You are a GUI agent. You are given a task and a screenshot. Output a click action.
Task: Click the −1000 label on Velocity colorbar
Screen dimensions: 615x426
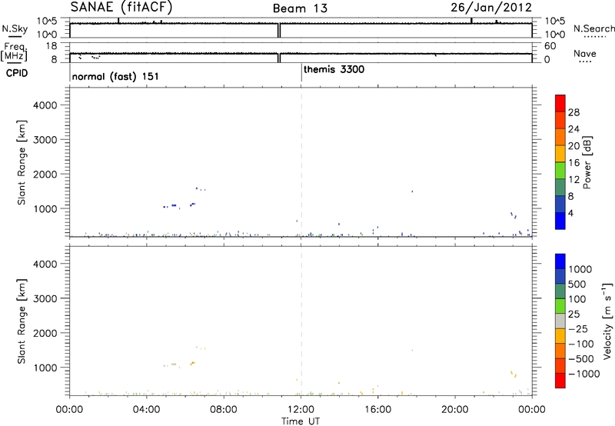tap(583, 374)
